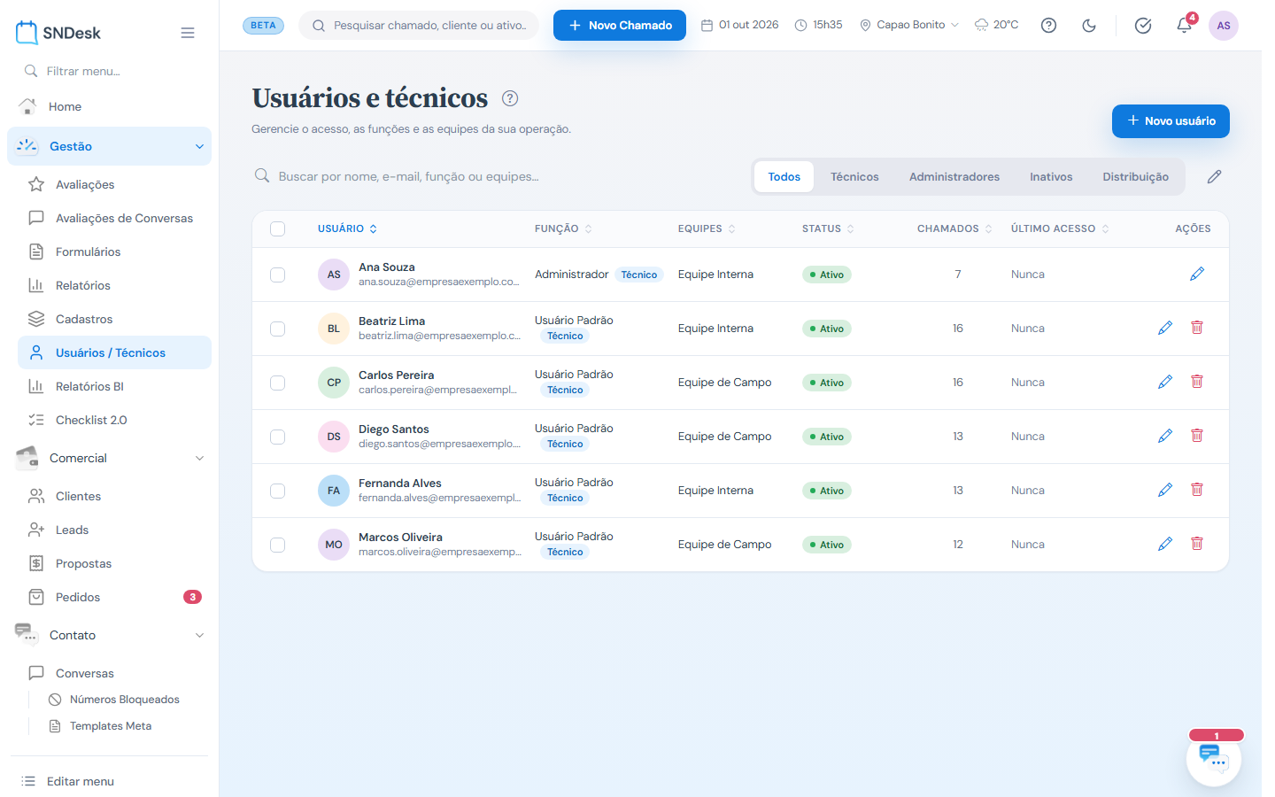The width and height of the screenshot is (1275, 797).
Task: Sort table by ÚLTIMO ACESSO column
Action: pos(1060,228)
